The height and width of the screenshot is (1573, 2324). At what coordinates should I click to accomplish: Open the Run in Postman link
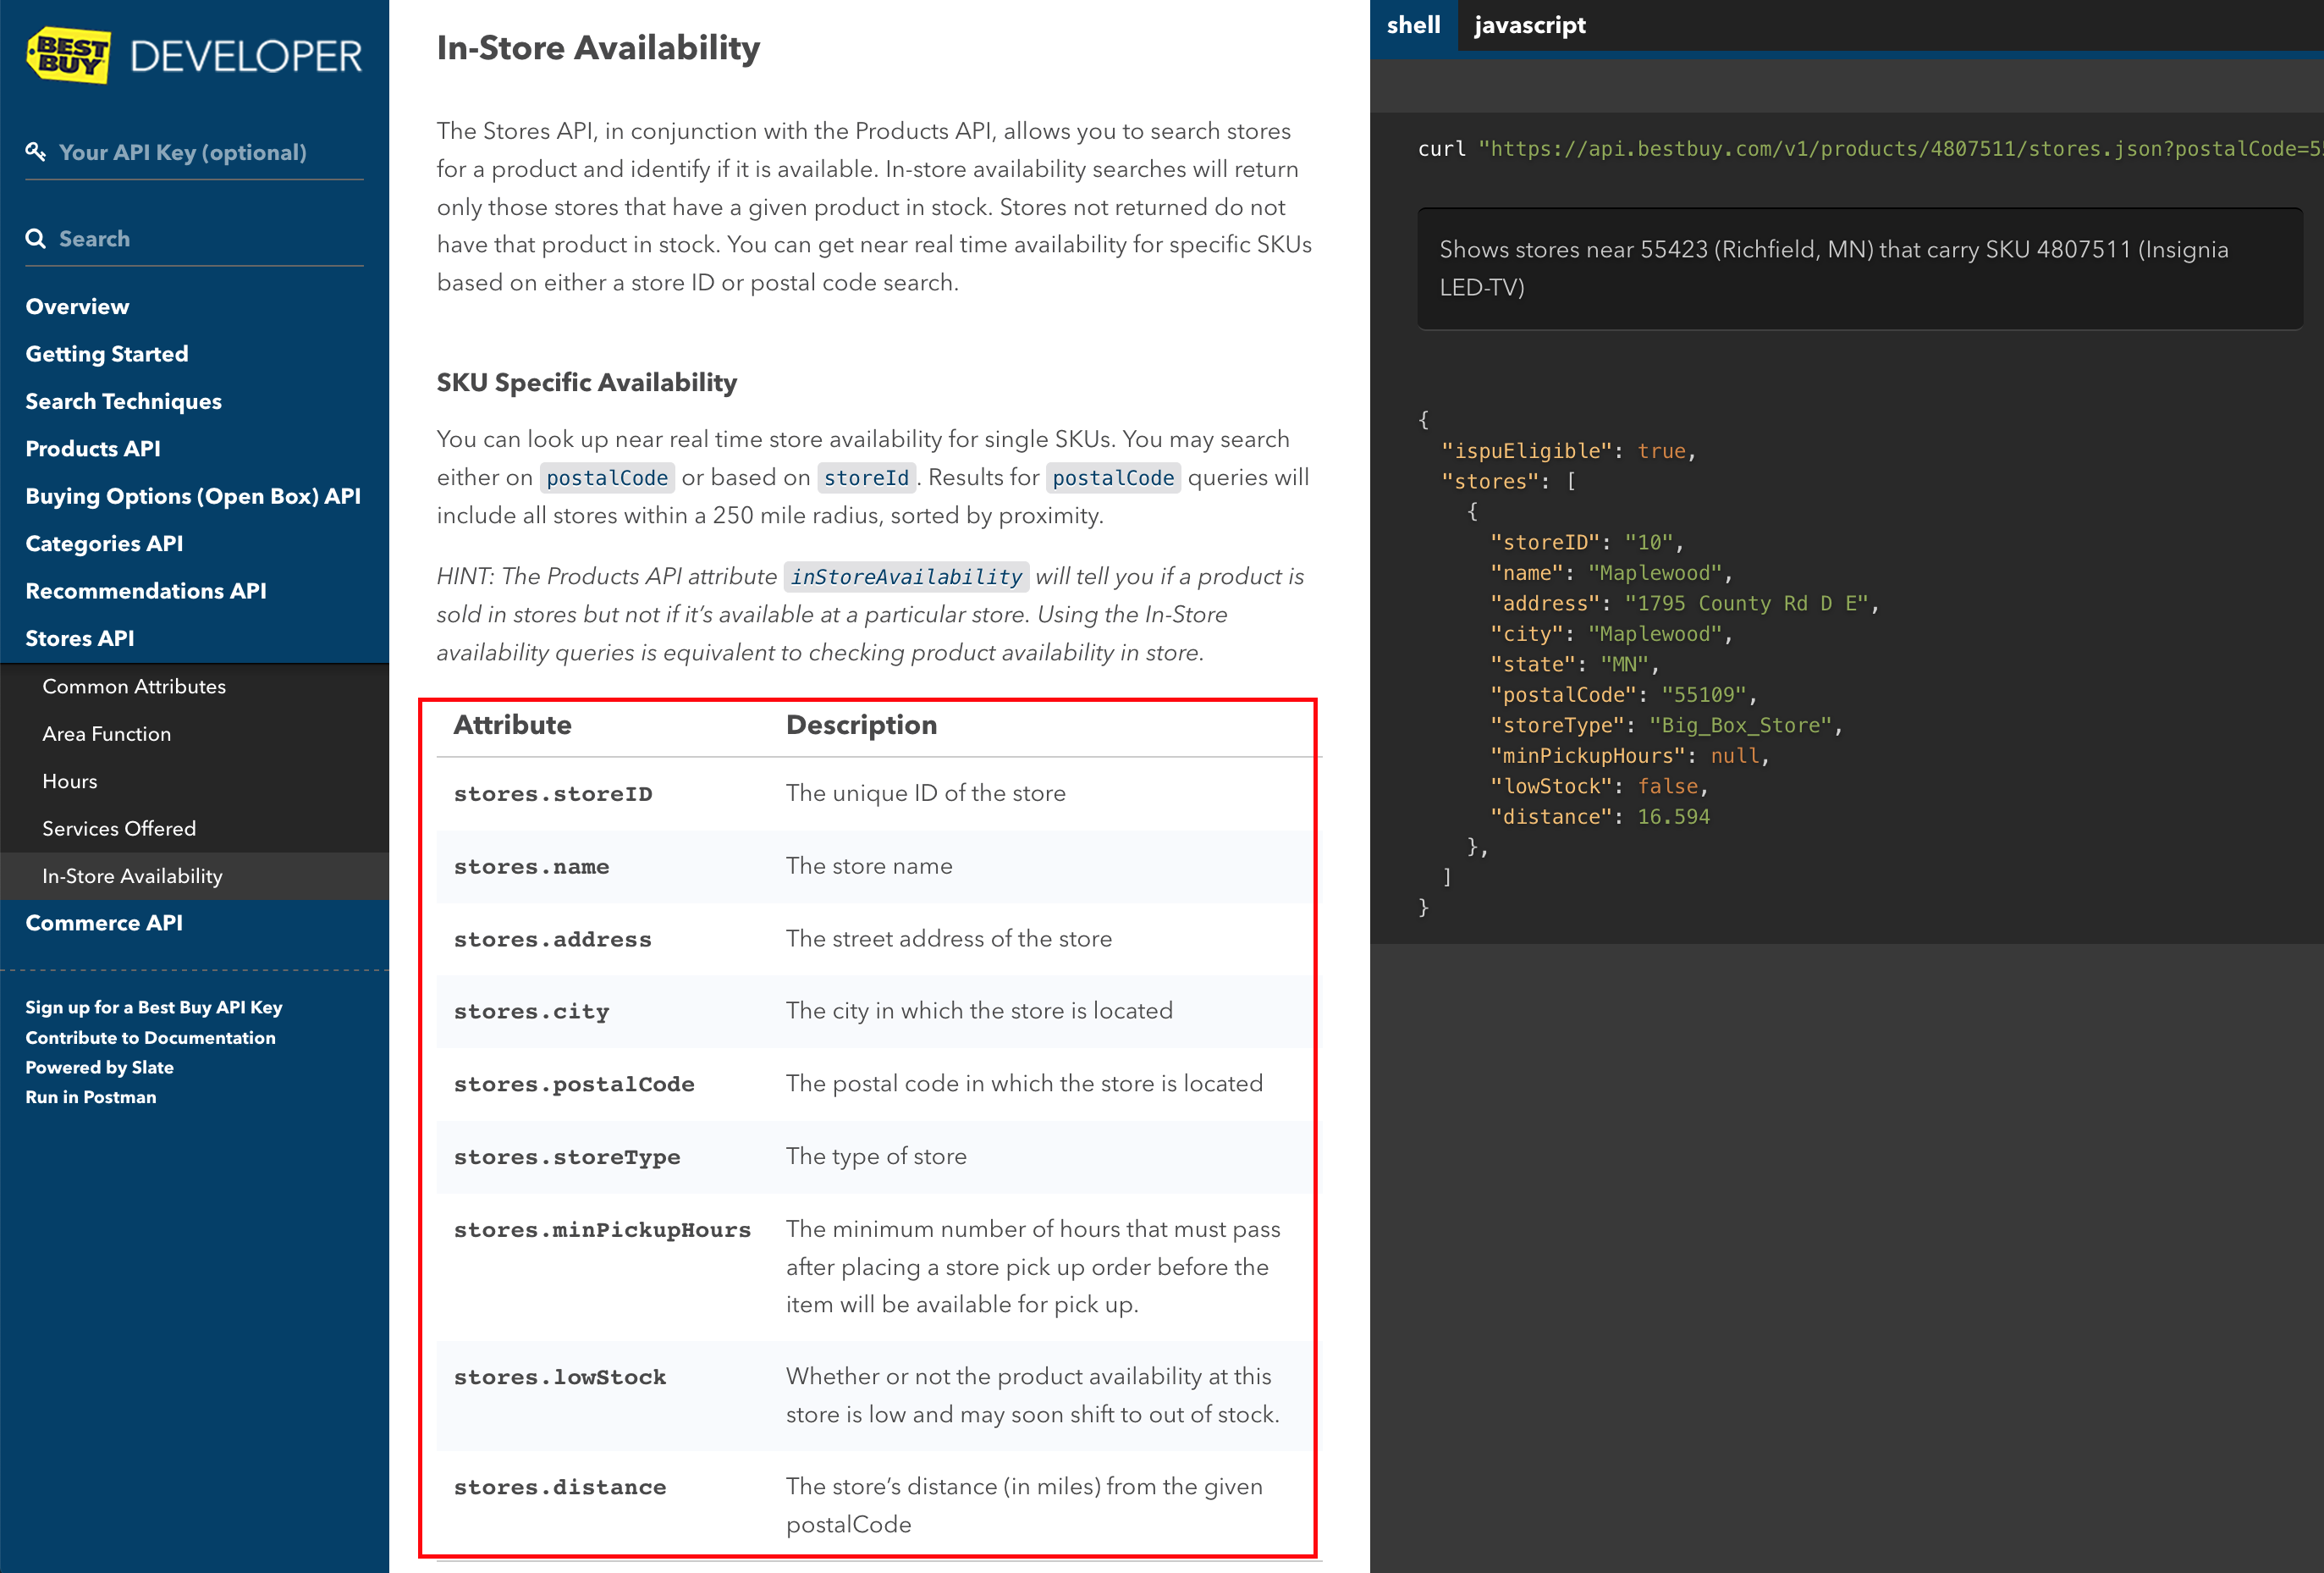pyautogui.click(x=90, y=1096)
